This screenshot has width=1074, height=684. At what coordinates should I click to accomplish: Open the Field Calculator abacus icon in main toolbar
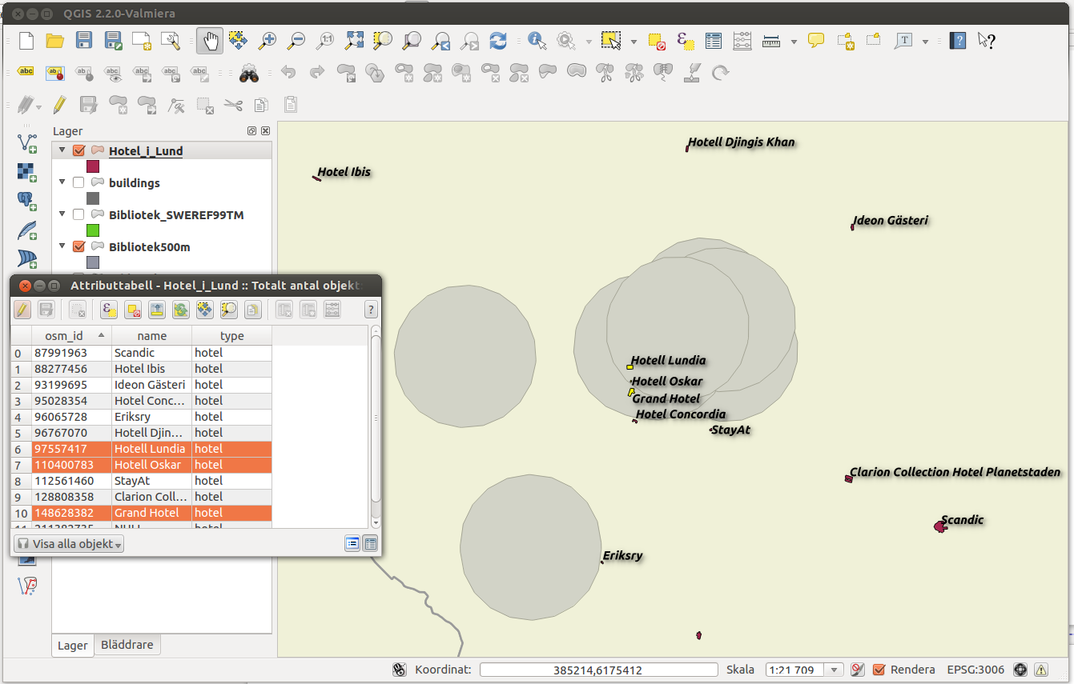click(742, 41)
